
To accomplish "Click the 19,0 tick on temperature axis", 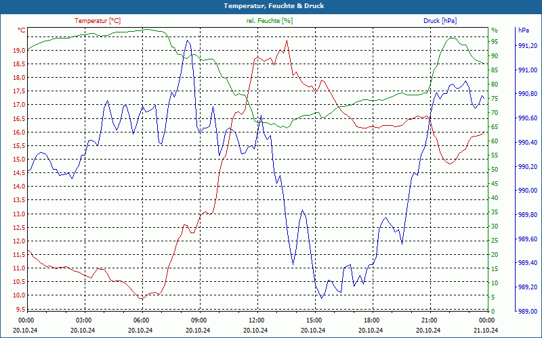I will [19, 50].
